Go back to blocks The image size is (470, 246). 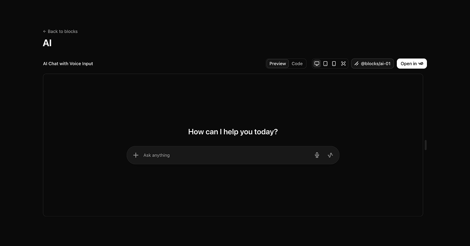click(x=60, y=31)
